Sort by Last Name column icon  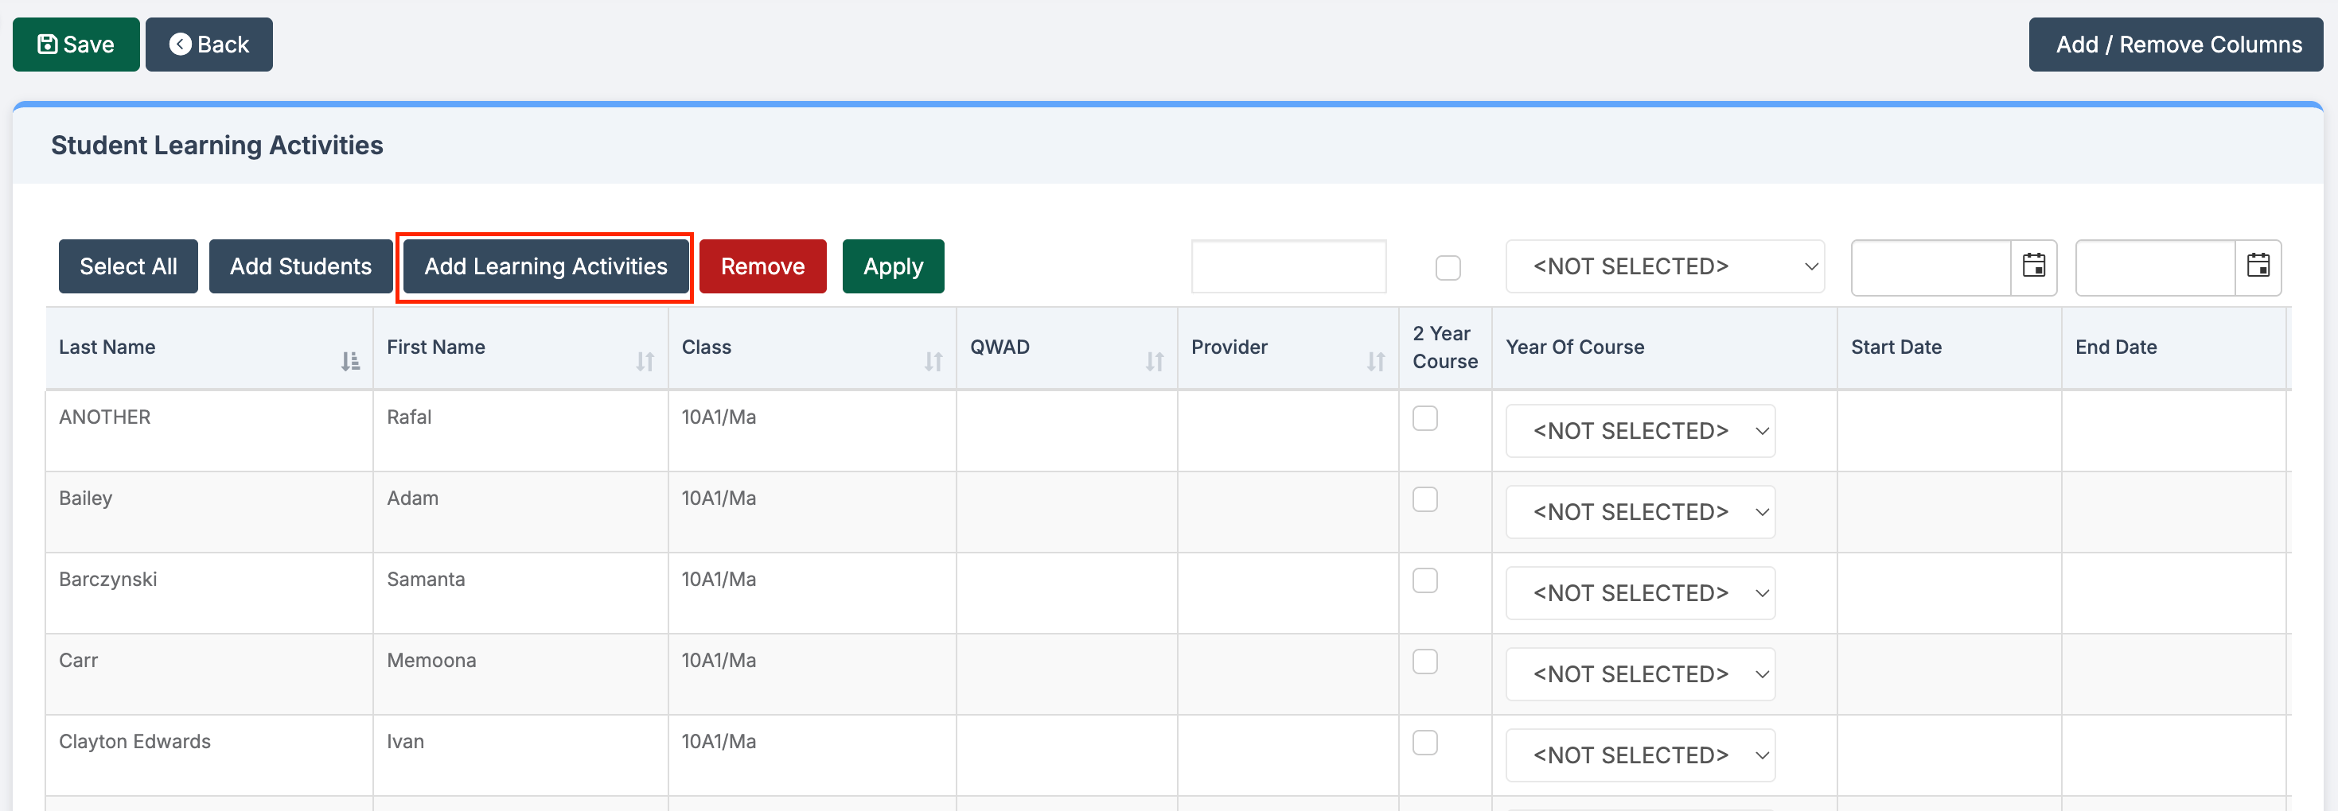coord(350,362)
